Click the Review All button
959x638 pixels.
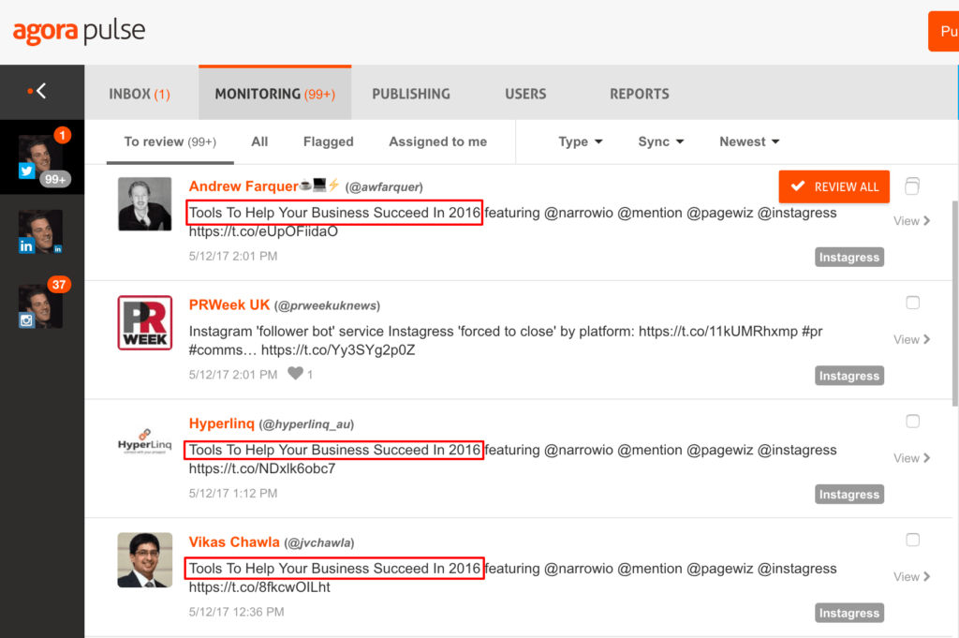point(834,186)
